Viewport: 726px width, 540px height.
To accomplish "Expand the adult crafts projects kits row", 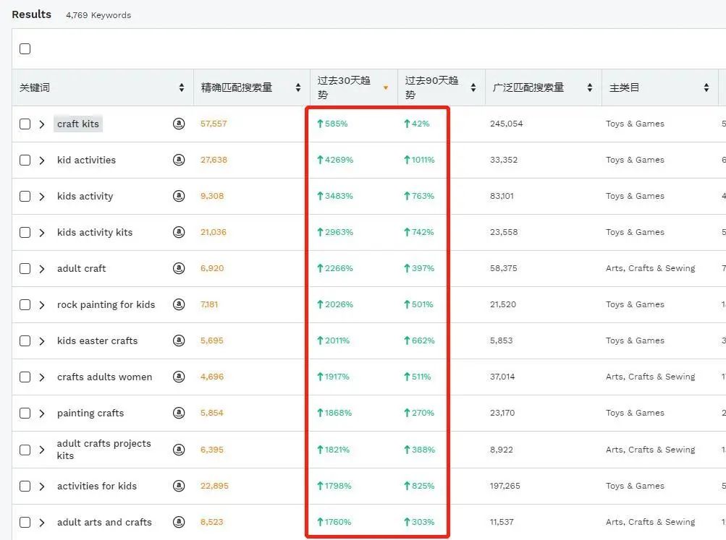I will click(41, 449).
